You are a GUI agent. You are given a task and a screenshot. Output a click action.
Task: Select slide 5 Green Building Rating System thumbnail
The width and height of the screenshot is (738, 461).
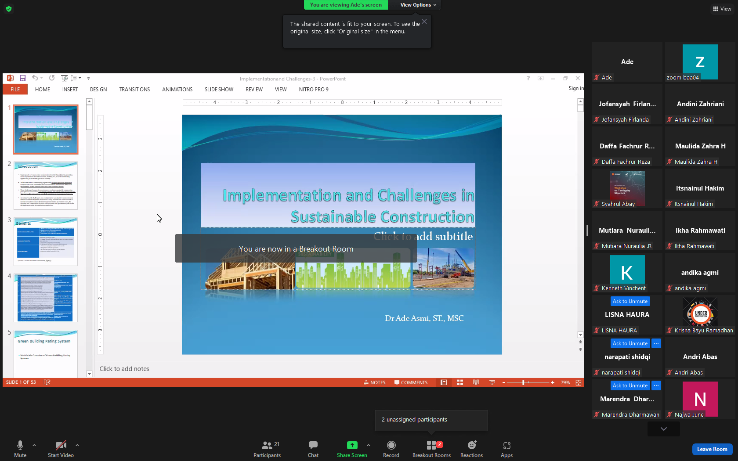46,353
